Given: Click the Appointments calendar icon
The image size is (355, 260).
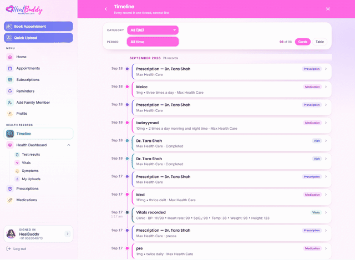Looking at the screenshot, I should [10, 68].
